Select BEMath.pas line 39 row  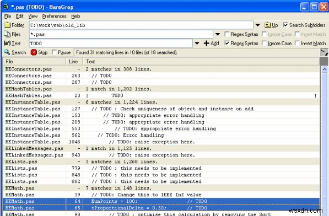point(161,195)
